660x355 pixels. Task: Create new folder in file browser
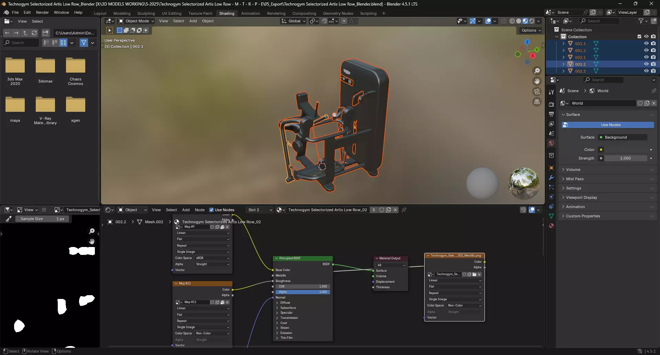46,33
